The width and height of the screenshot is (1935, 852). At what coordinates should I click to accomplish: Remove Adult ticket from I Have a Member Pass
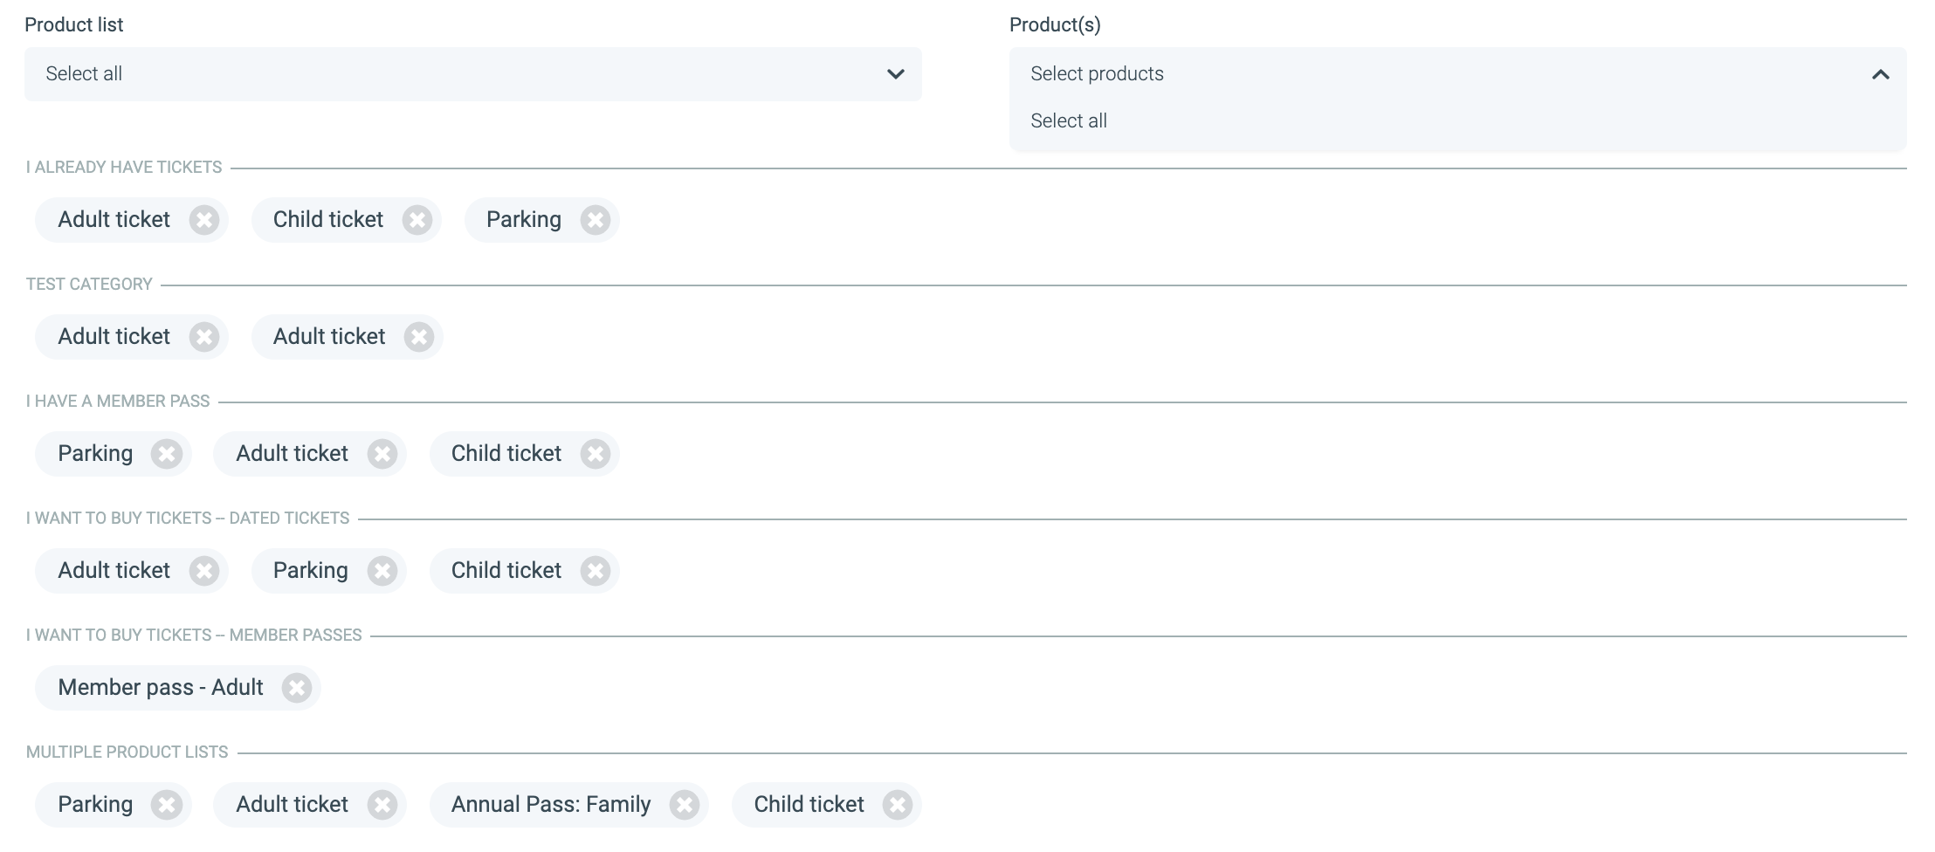pos(382,454)
